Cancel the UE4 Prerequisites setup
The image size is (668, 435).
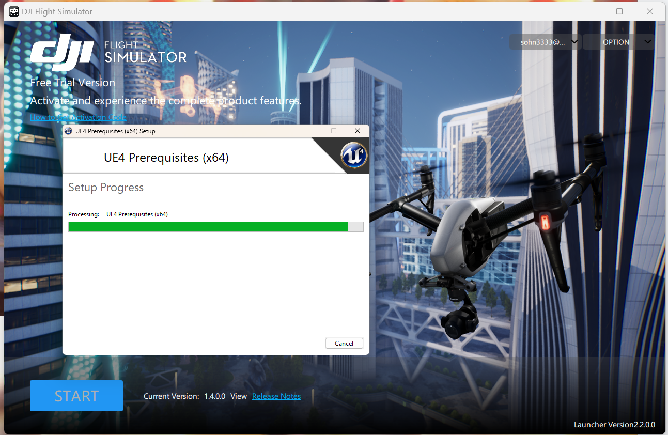(344, 343)
